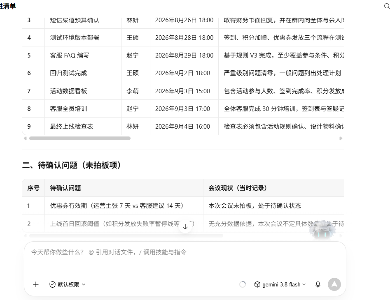Viewport: 390px width, 300px height.
Task: Click the deadline 2026年9月2日 18:00
Action: (x=182, y=73)
